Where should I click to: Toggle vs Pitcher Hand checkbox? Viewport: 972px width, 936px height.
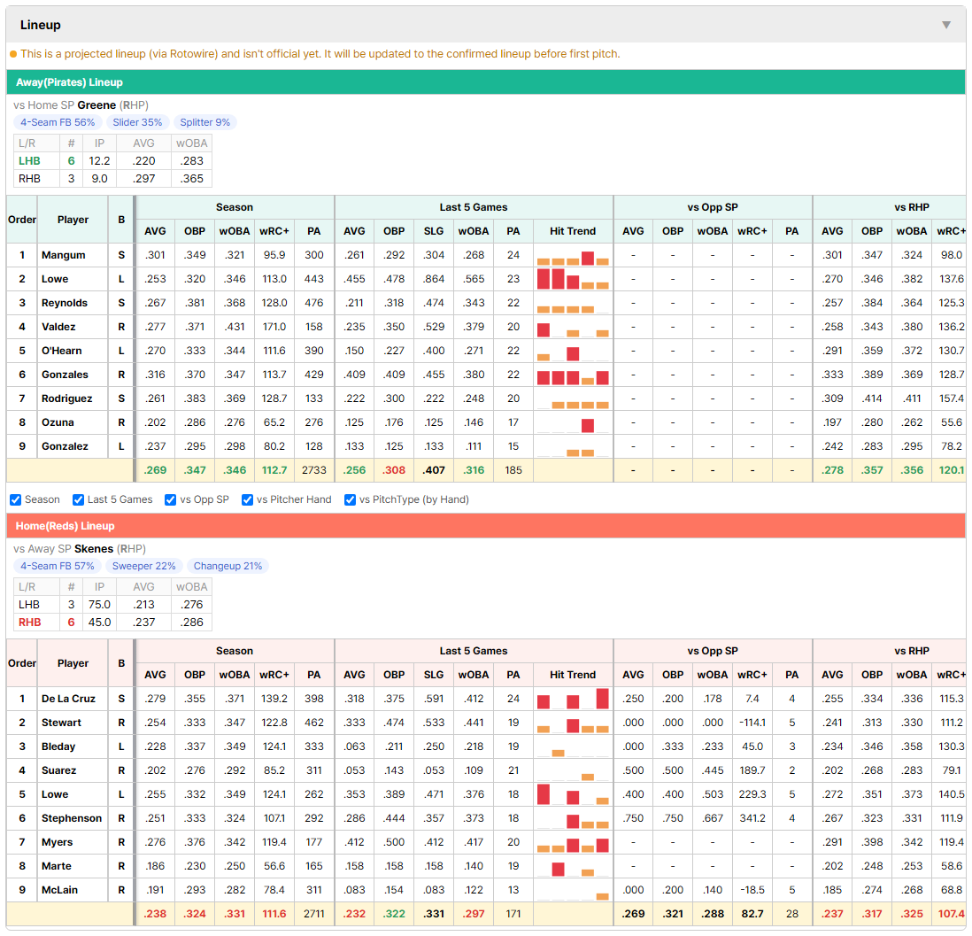247,500
